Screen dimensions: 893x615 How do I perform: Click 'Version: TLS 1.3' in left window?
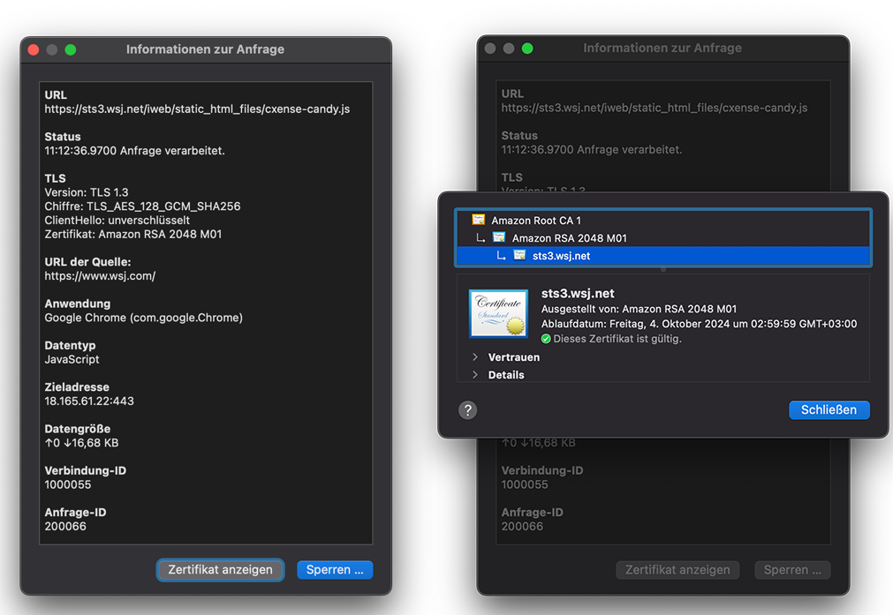[x=87, y=192]
